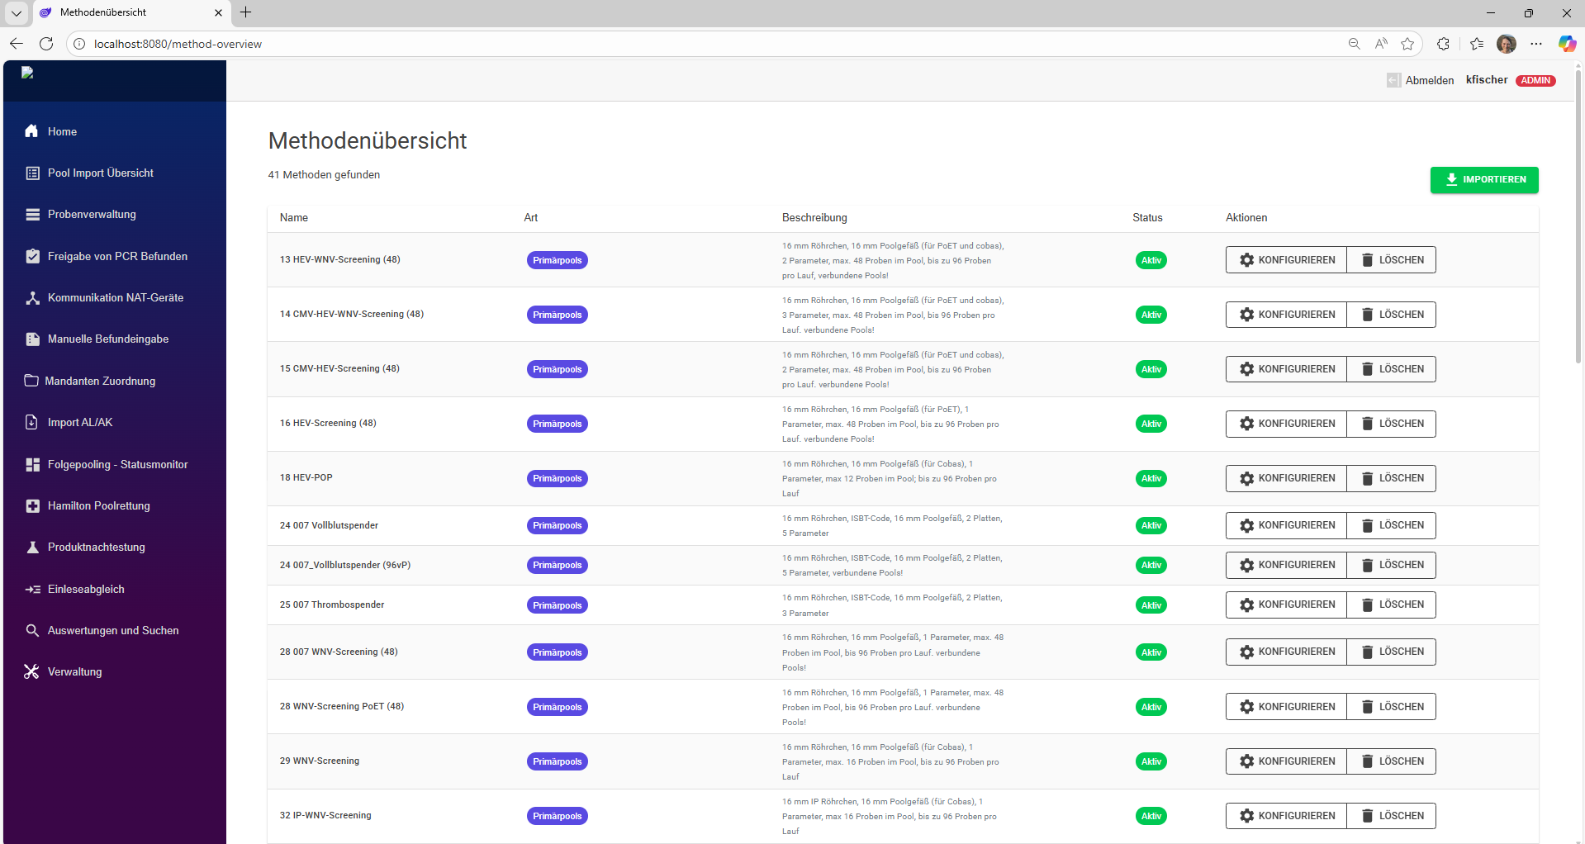
Task: Delete the 18 HEV-POP method
Action: point(1392,478)
